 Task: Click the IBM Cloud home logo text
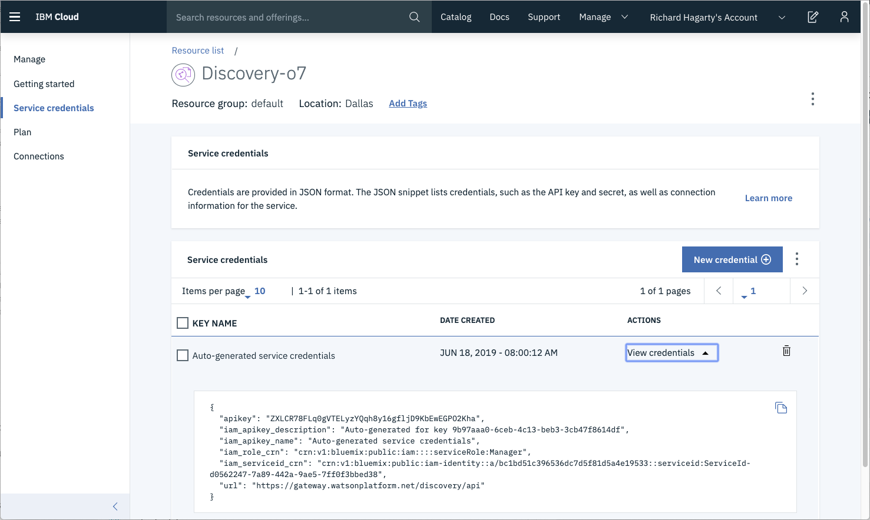(x=57, y=17)
